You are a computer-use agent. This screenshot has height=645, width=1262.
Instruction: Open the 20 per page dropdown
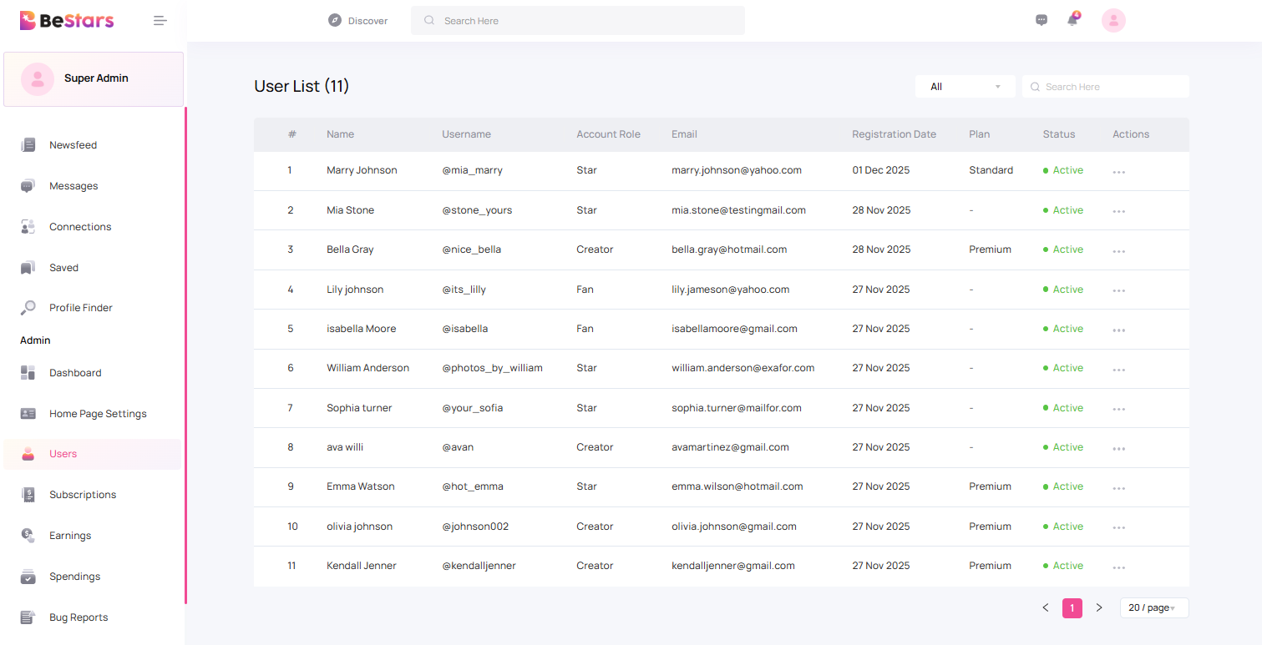point(1153,607)
